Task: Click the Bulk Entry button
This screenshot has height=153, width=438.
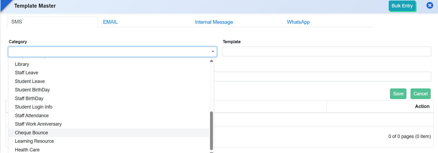Action: [x=402, y=6]
